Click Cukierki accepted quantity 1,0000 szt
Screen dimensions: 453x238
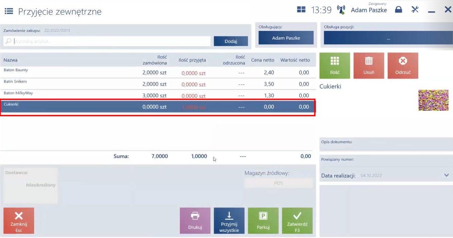(x=194, y=107)
